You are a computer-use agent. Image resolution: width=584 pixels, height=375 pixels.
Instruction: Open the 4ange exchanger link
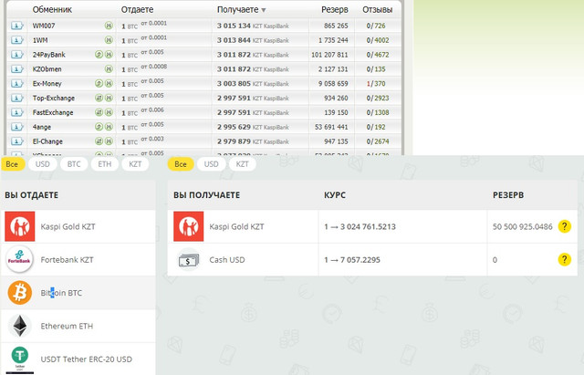coord(42,127)
